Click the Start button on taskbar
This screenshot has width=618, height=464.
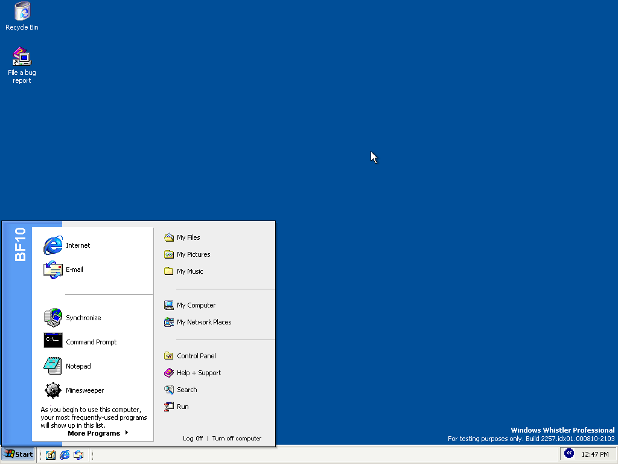pyautogui.click(x=18, y=454)
